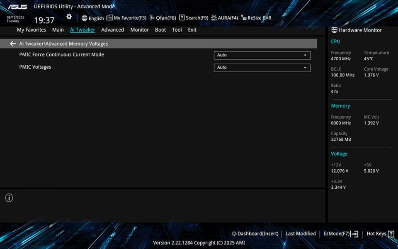Open the Search(F9) tool
Viewport: 398px width, 249px height.
coord(193,18)
